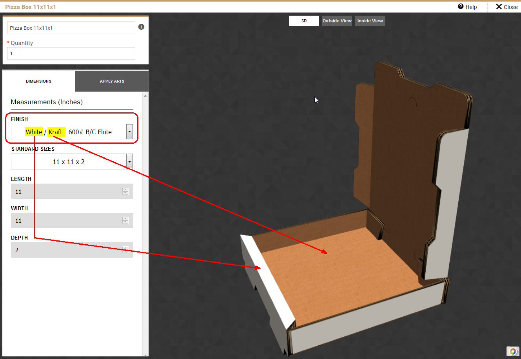Viewport: 521px width, 359px height.
Task: Click the camera snapshot icon in bottom-right corner
Action: 512,351
